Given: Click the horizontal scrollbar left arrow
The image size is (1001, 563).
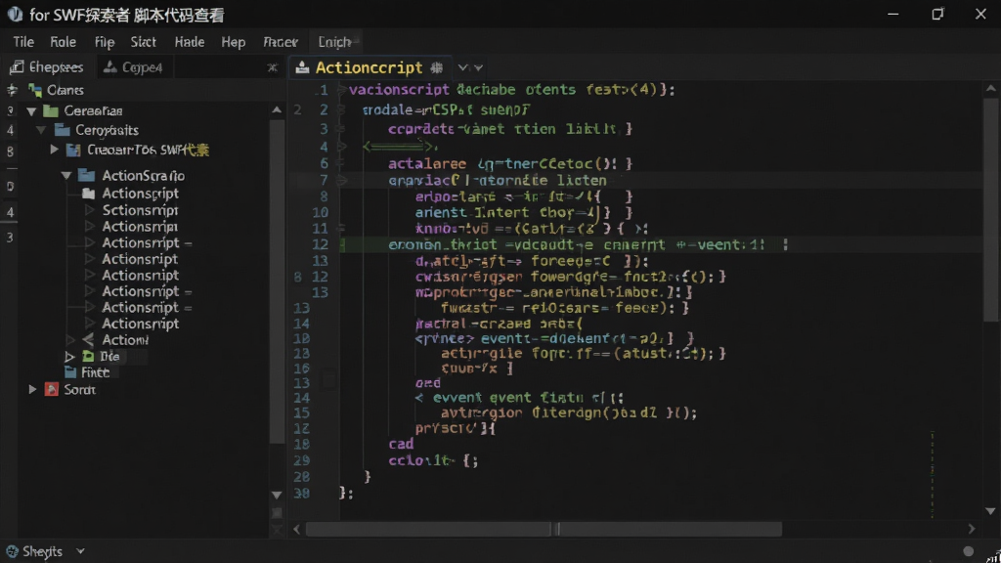Looking at the screenshot, I should (x=297, y=529).
